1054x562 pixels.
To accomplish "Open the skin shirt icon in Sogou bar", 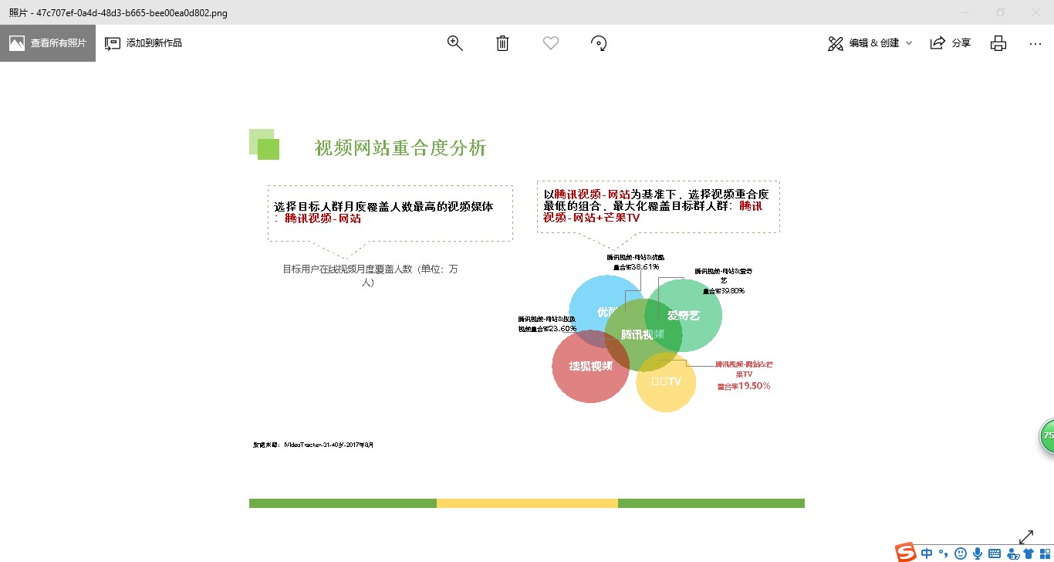I will (1029, 554).
